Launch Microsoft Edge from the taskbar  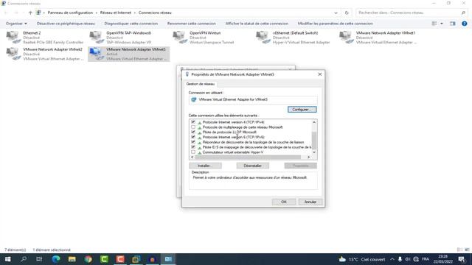coord(56,259)
